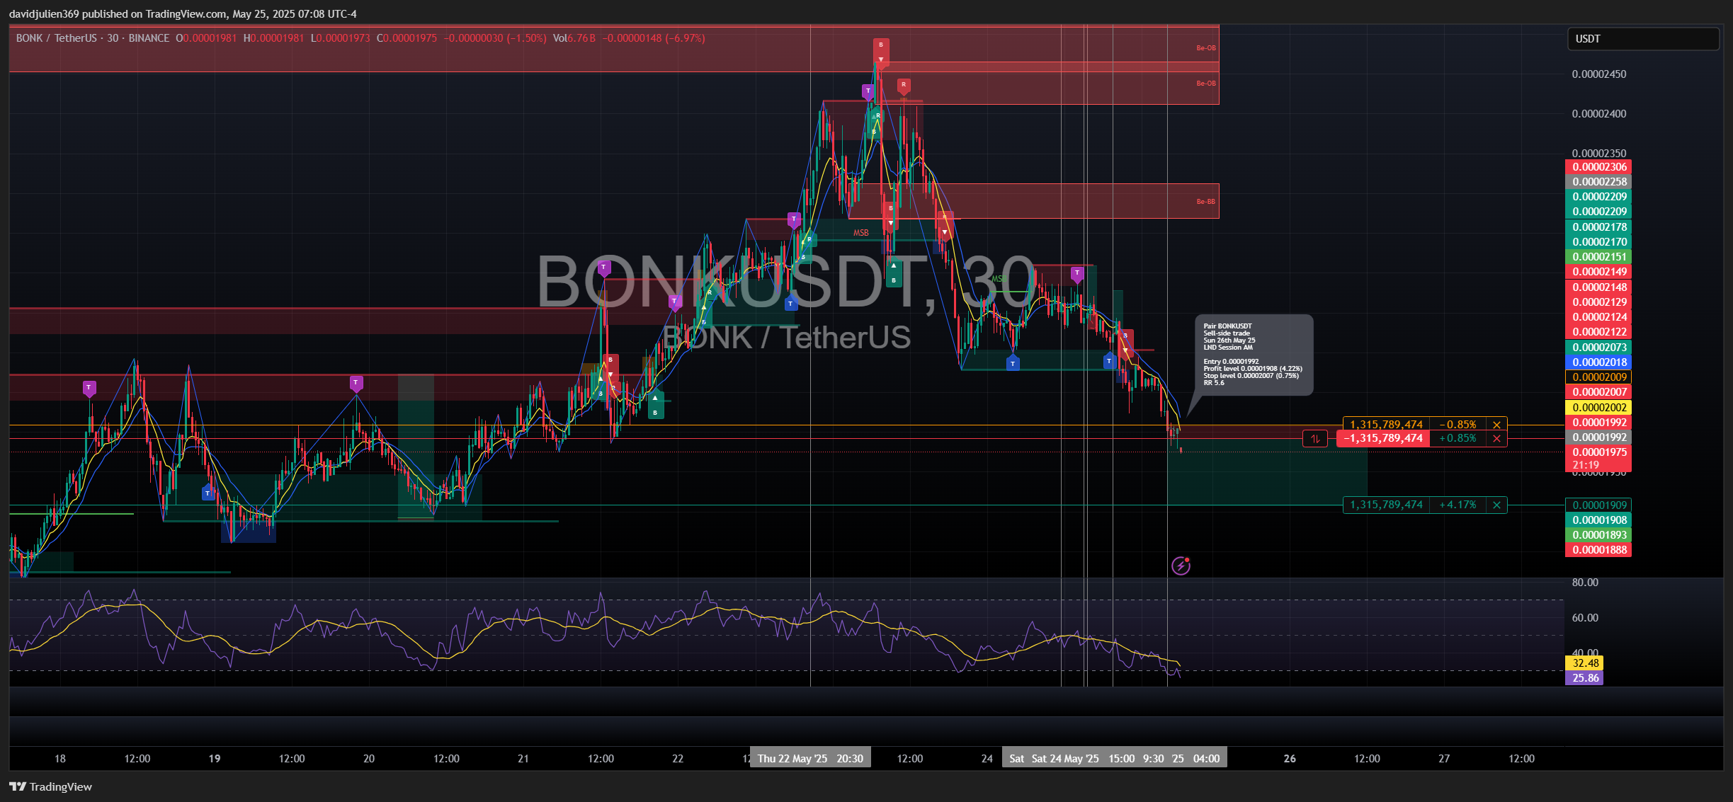Click the yellow RSI value 32.48
Image resolution: width=1733 pixels, height=802 pixels.
pyautogui.click(x=1584, y=663)
